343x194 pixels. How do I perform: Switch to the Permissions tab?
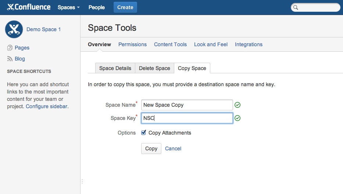pyautogui.click(x=132, y=44)
